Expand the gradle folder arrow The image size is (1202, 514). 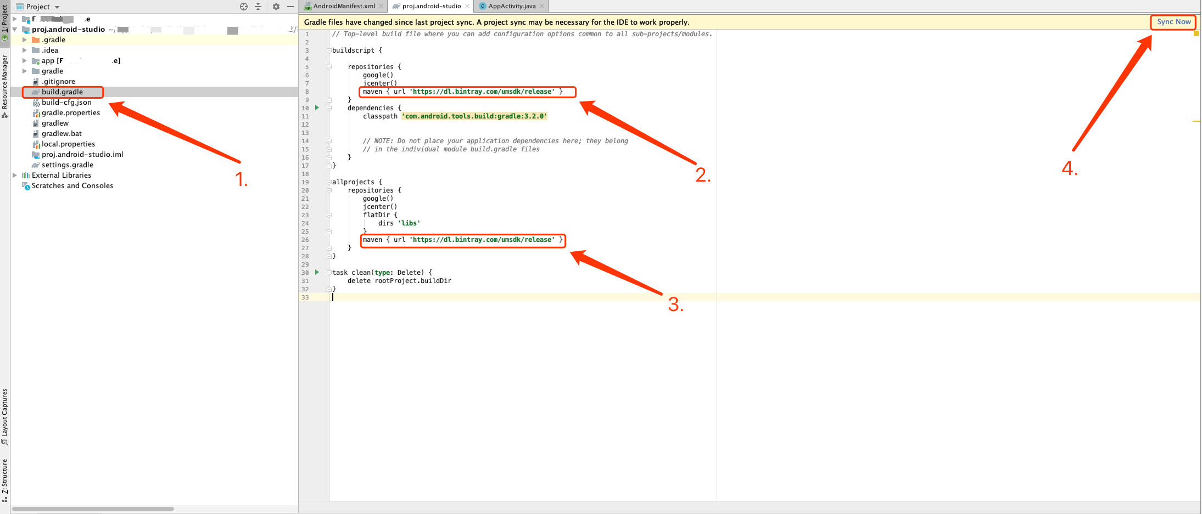click(x=25, y=71)
